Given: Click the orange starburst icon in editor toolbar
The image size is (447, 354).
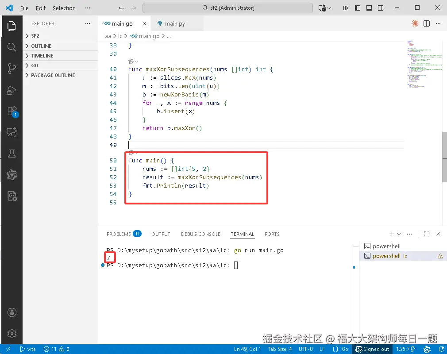Looking at the screenshot, I should click(415, 23).
